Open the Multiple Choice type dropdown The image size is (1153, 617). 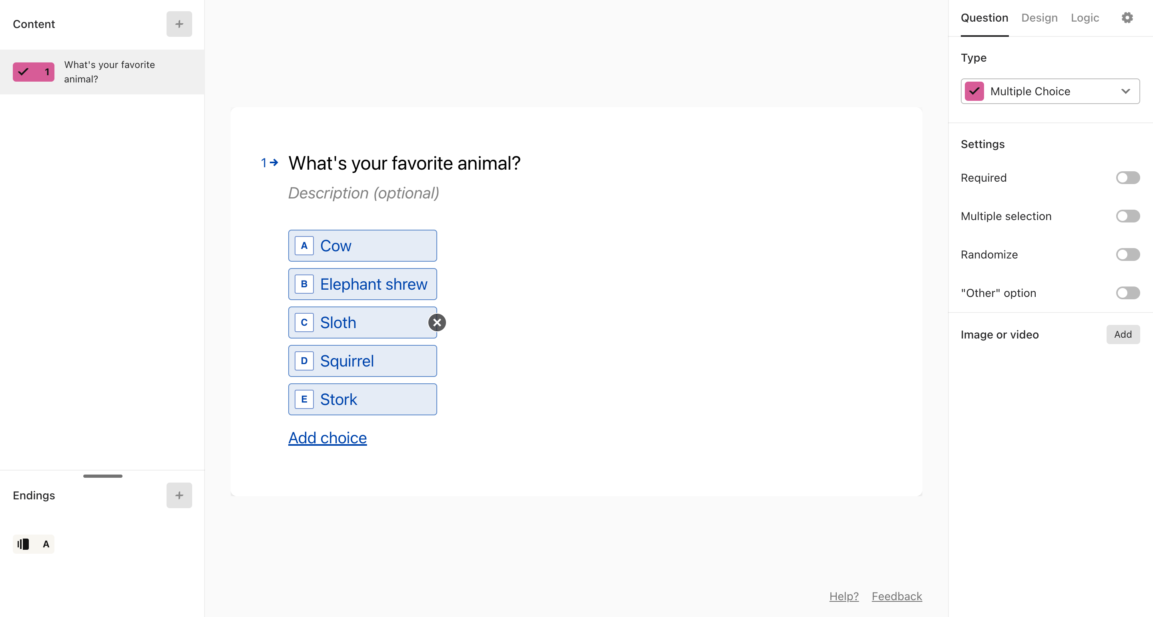pyautogui.click(x=1050, y=91)
